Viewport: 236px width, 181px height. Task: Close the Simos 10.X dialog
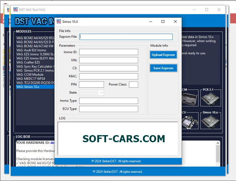(x=175, y=22)
